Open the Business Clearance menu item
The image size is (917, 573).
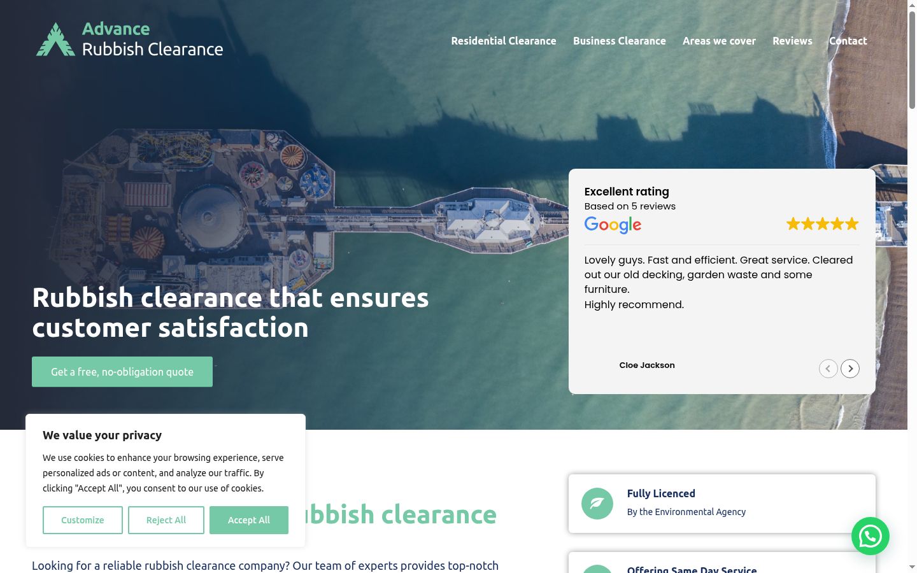click(620, 41)
